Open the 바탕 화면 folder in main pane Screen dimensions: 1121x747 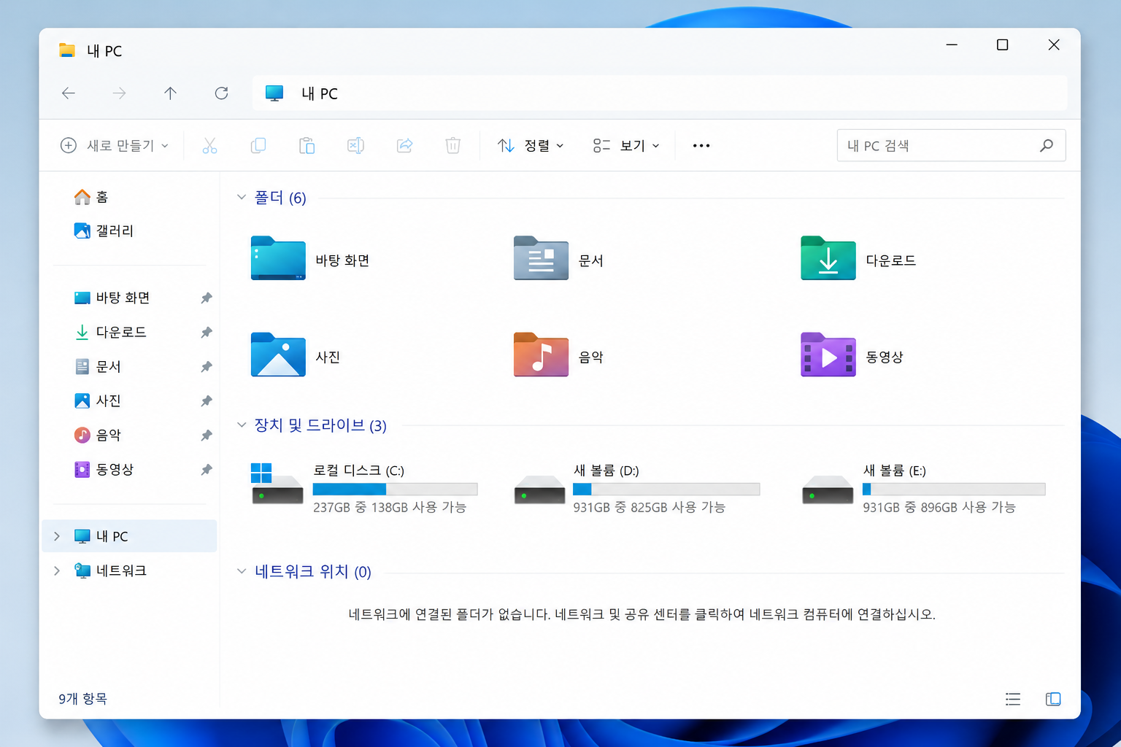click(310, 259)
